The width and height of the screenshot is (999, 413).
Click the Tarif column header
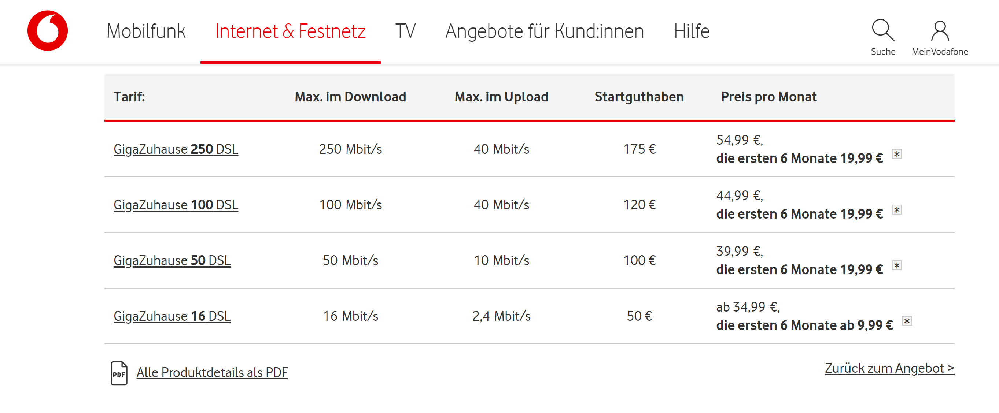(129, 96)
